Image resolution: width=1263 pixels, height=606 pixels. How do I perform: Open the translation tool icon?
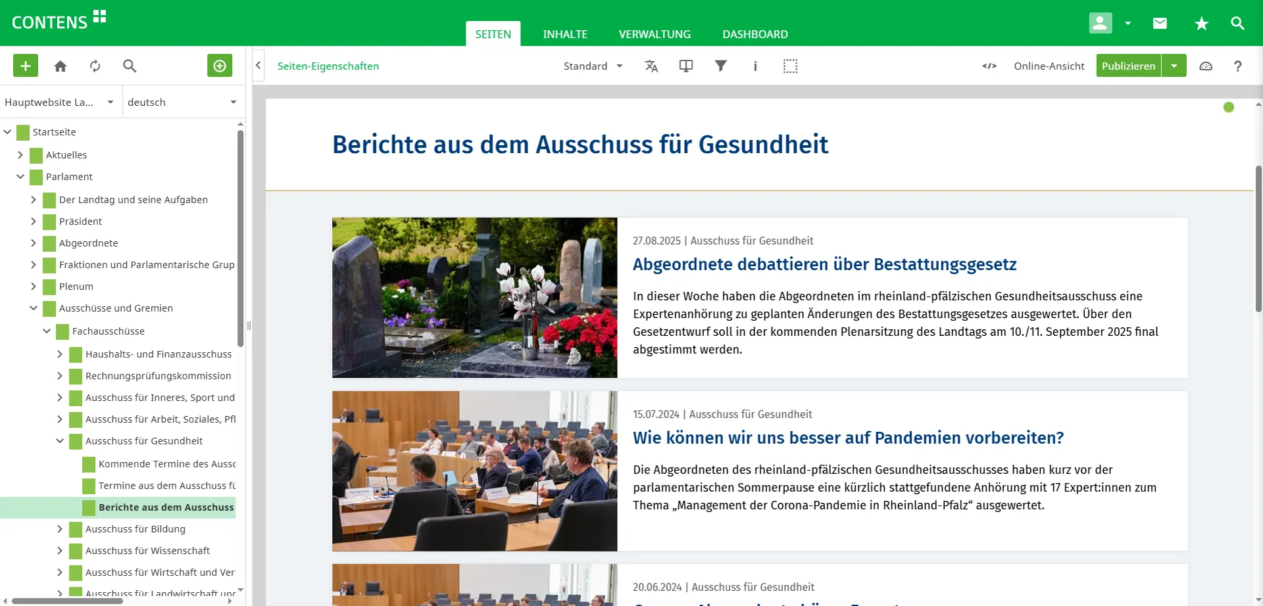point(651,66)
